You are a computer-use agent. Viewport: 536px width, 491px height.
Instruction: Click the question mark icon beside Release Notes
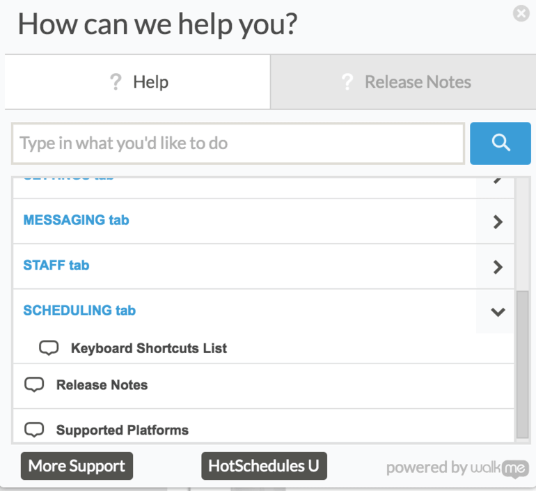[x=347, y=82]
